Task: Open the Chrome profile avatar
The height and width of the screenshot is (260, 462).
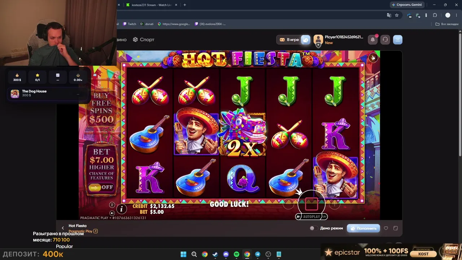Action: pyautogui.click(x=448, y=15)
